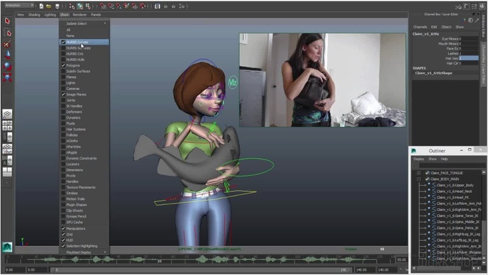This screenshot has width=488, height=275.
Task: Open the Outliner Display menu
Action: (419, 159)
